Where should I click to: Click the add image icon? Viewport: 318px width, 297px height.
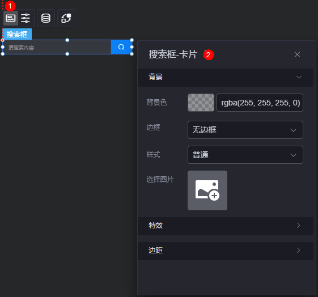click(x=207, y=190)
